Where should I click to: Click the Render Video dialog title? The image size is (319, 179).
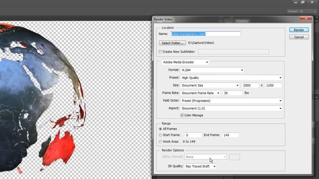pyautogui.click(x=163, y=19)
